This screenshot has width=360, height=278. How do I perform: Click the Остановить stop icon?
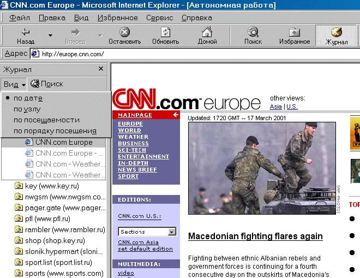pos(125,32)
